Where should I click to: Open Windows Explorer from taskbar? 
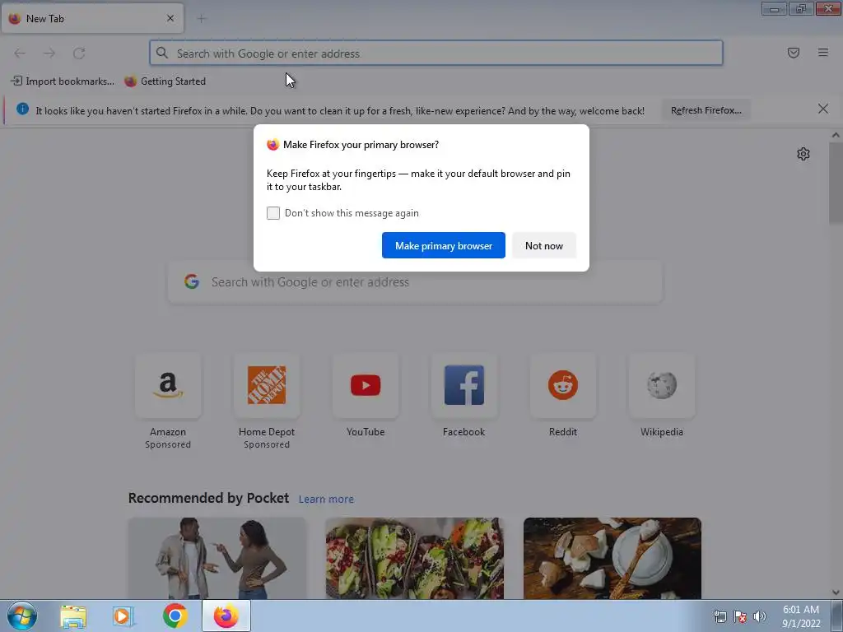pos(73,616)
